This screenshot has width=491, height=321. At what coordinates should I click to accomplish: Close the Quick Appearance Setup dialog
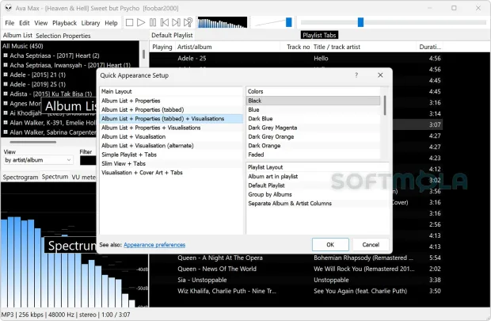point(380,75)
